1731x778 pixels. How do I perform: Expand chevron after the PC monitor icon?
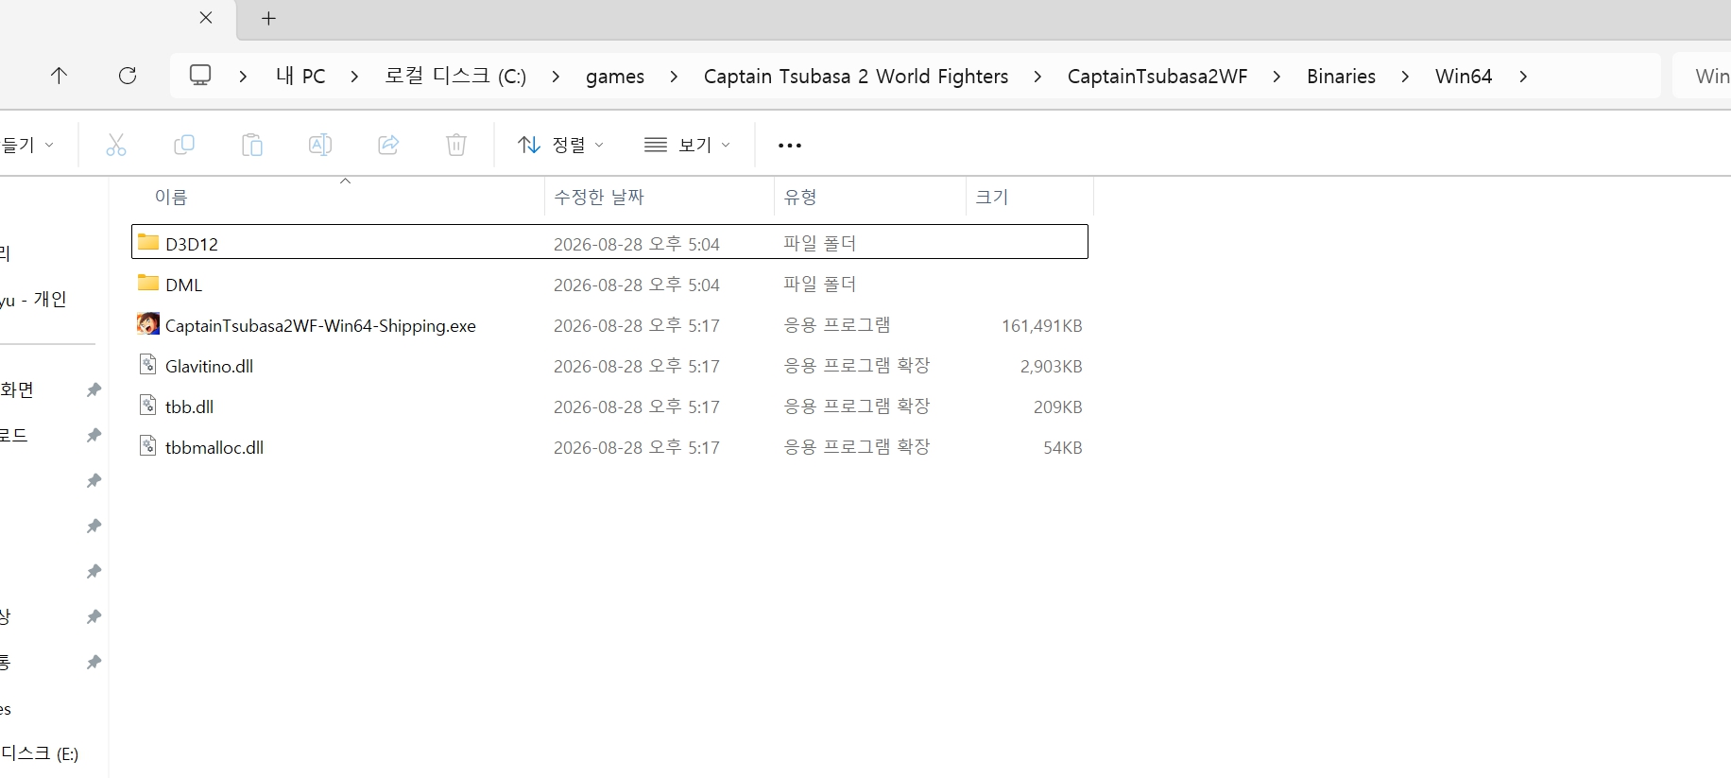point(243,77)
